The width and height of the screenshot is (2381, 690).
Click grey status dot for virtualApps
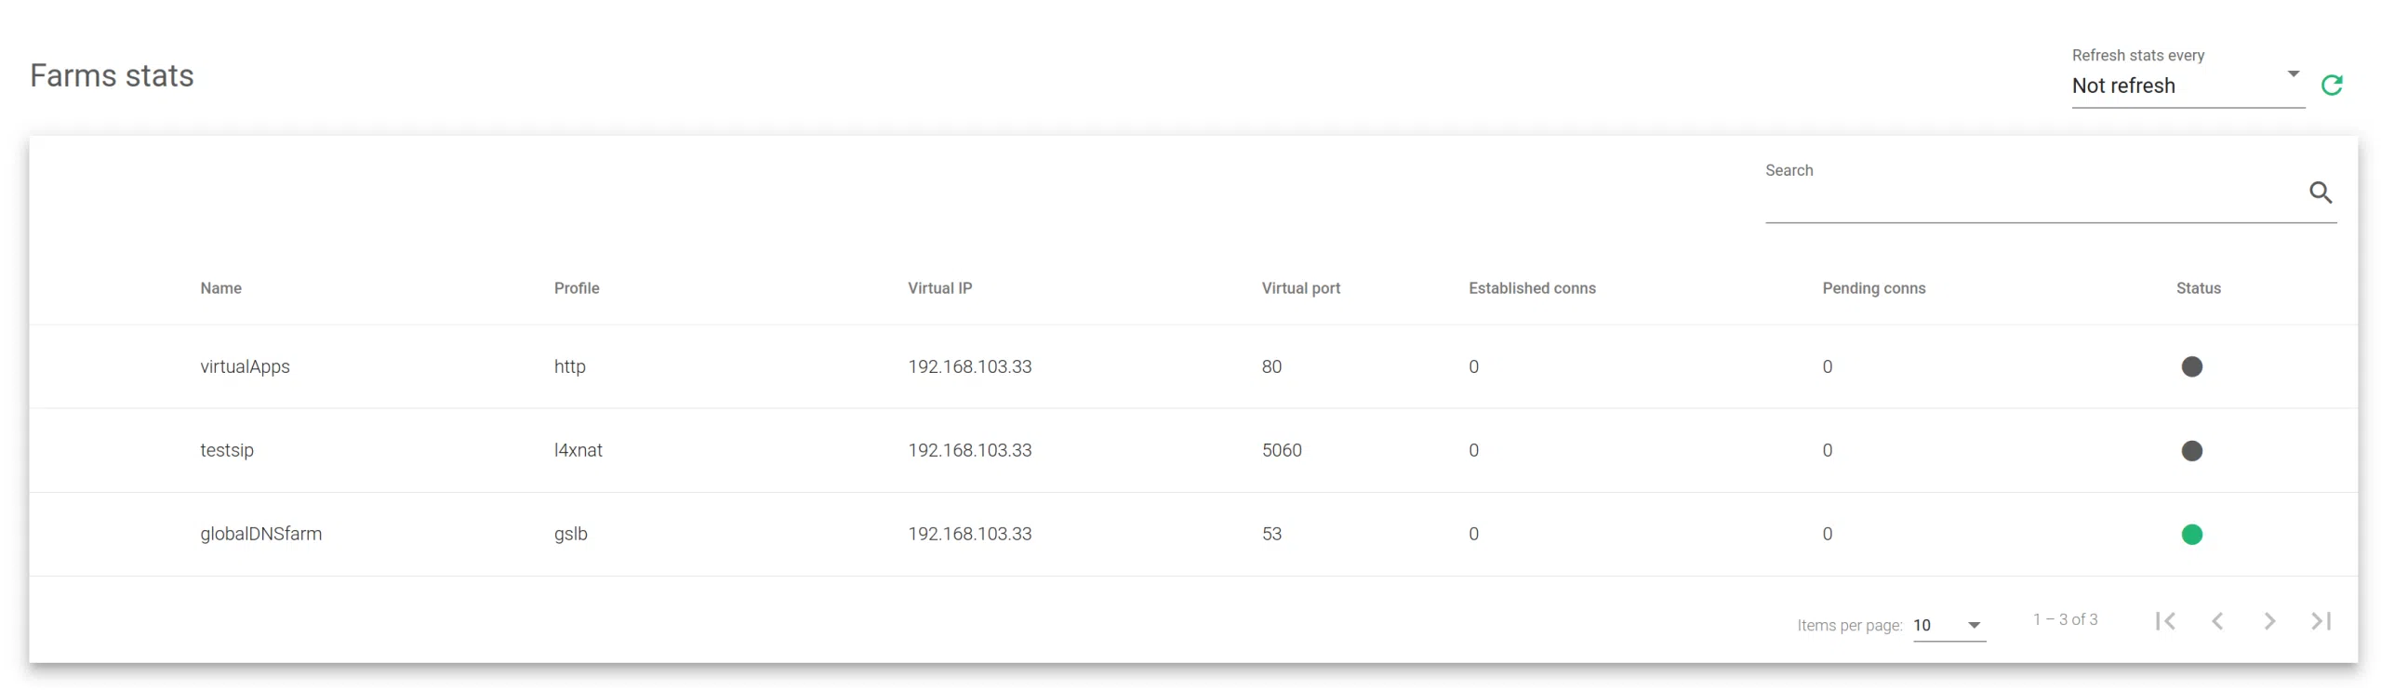tap(2191, 366)
